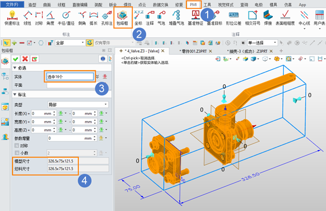
Task: Open the 用户表 user table tool
Action: [x=319, y=18]
